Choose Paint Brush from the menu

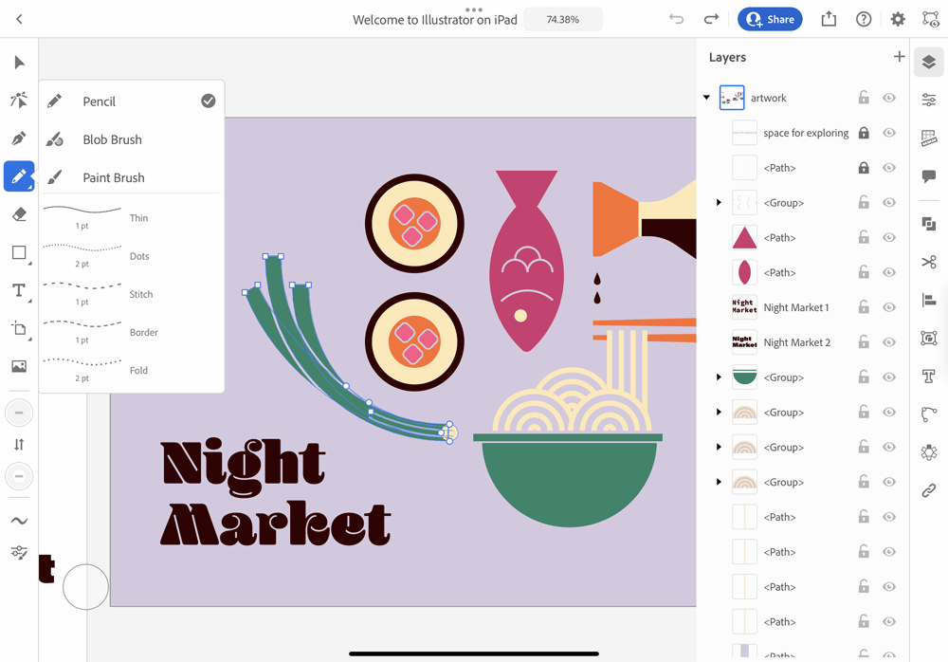pos(113,177)
